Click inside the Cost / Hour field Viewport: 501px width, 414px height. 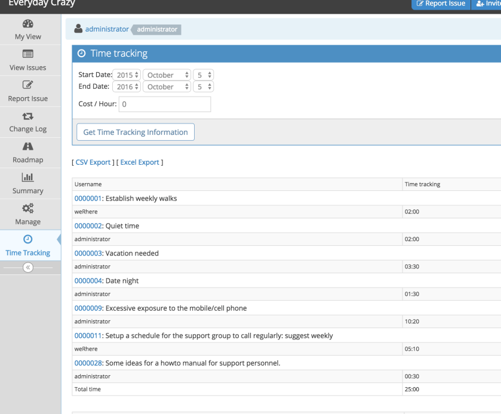click(x=164, y=104)
